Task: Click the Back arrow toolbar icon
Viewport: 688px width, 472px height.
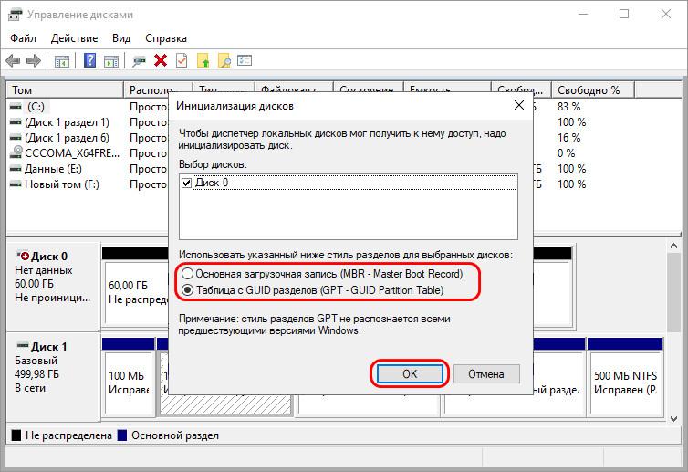Action: (13, 60)
